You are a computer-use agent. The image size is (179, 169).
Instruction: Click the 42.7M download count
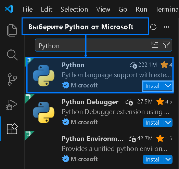145,138
